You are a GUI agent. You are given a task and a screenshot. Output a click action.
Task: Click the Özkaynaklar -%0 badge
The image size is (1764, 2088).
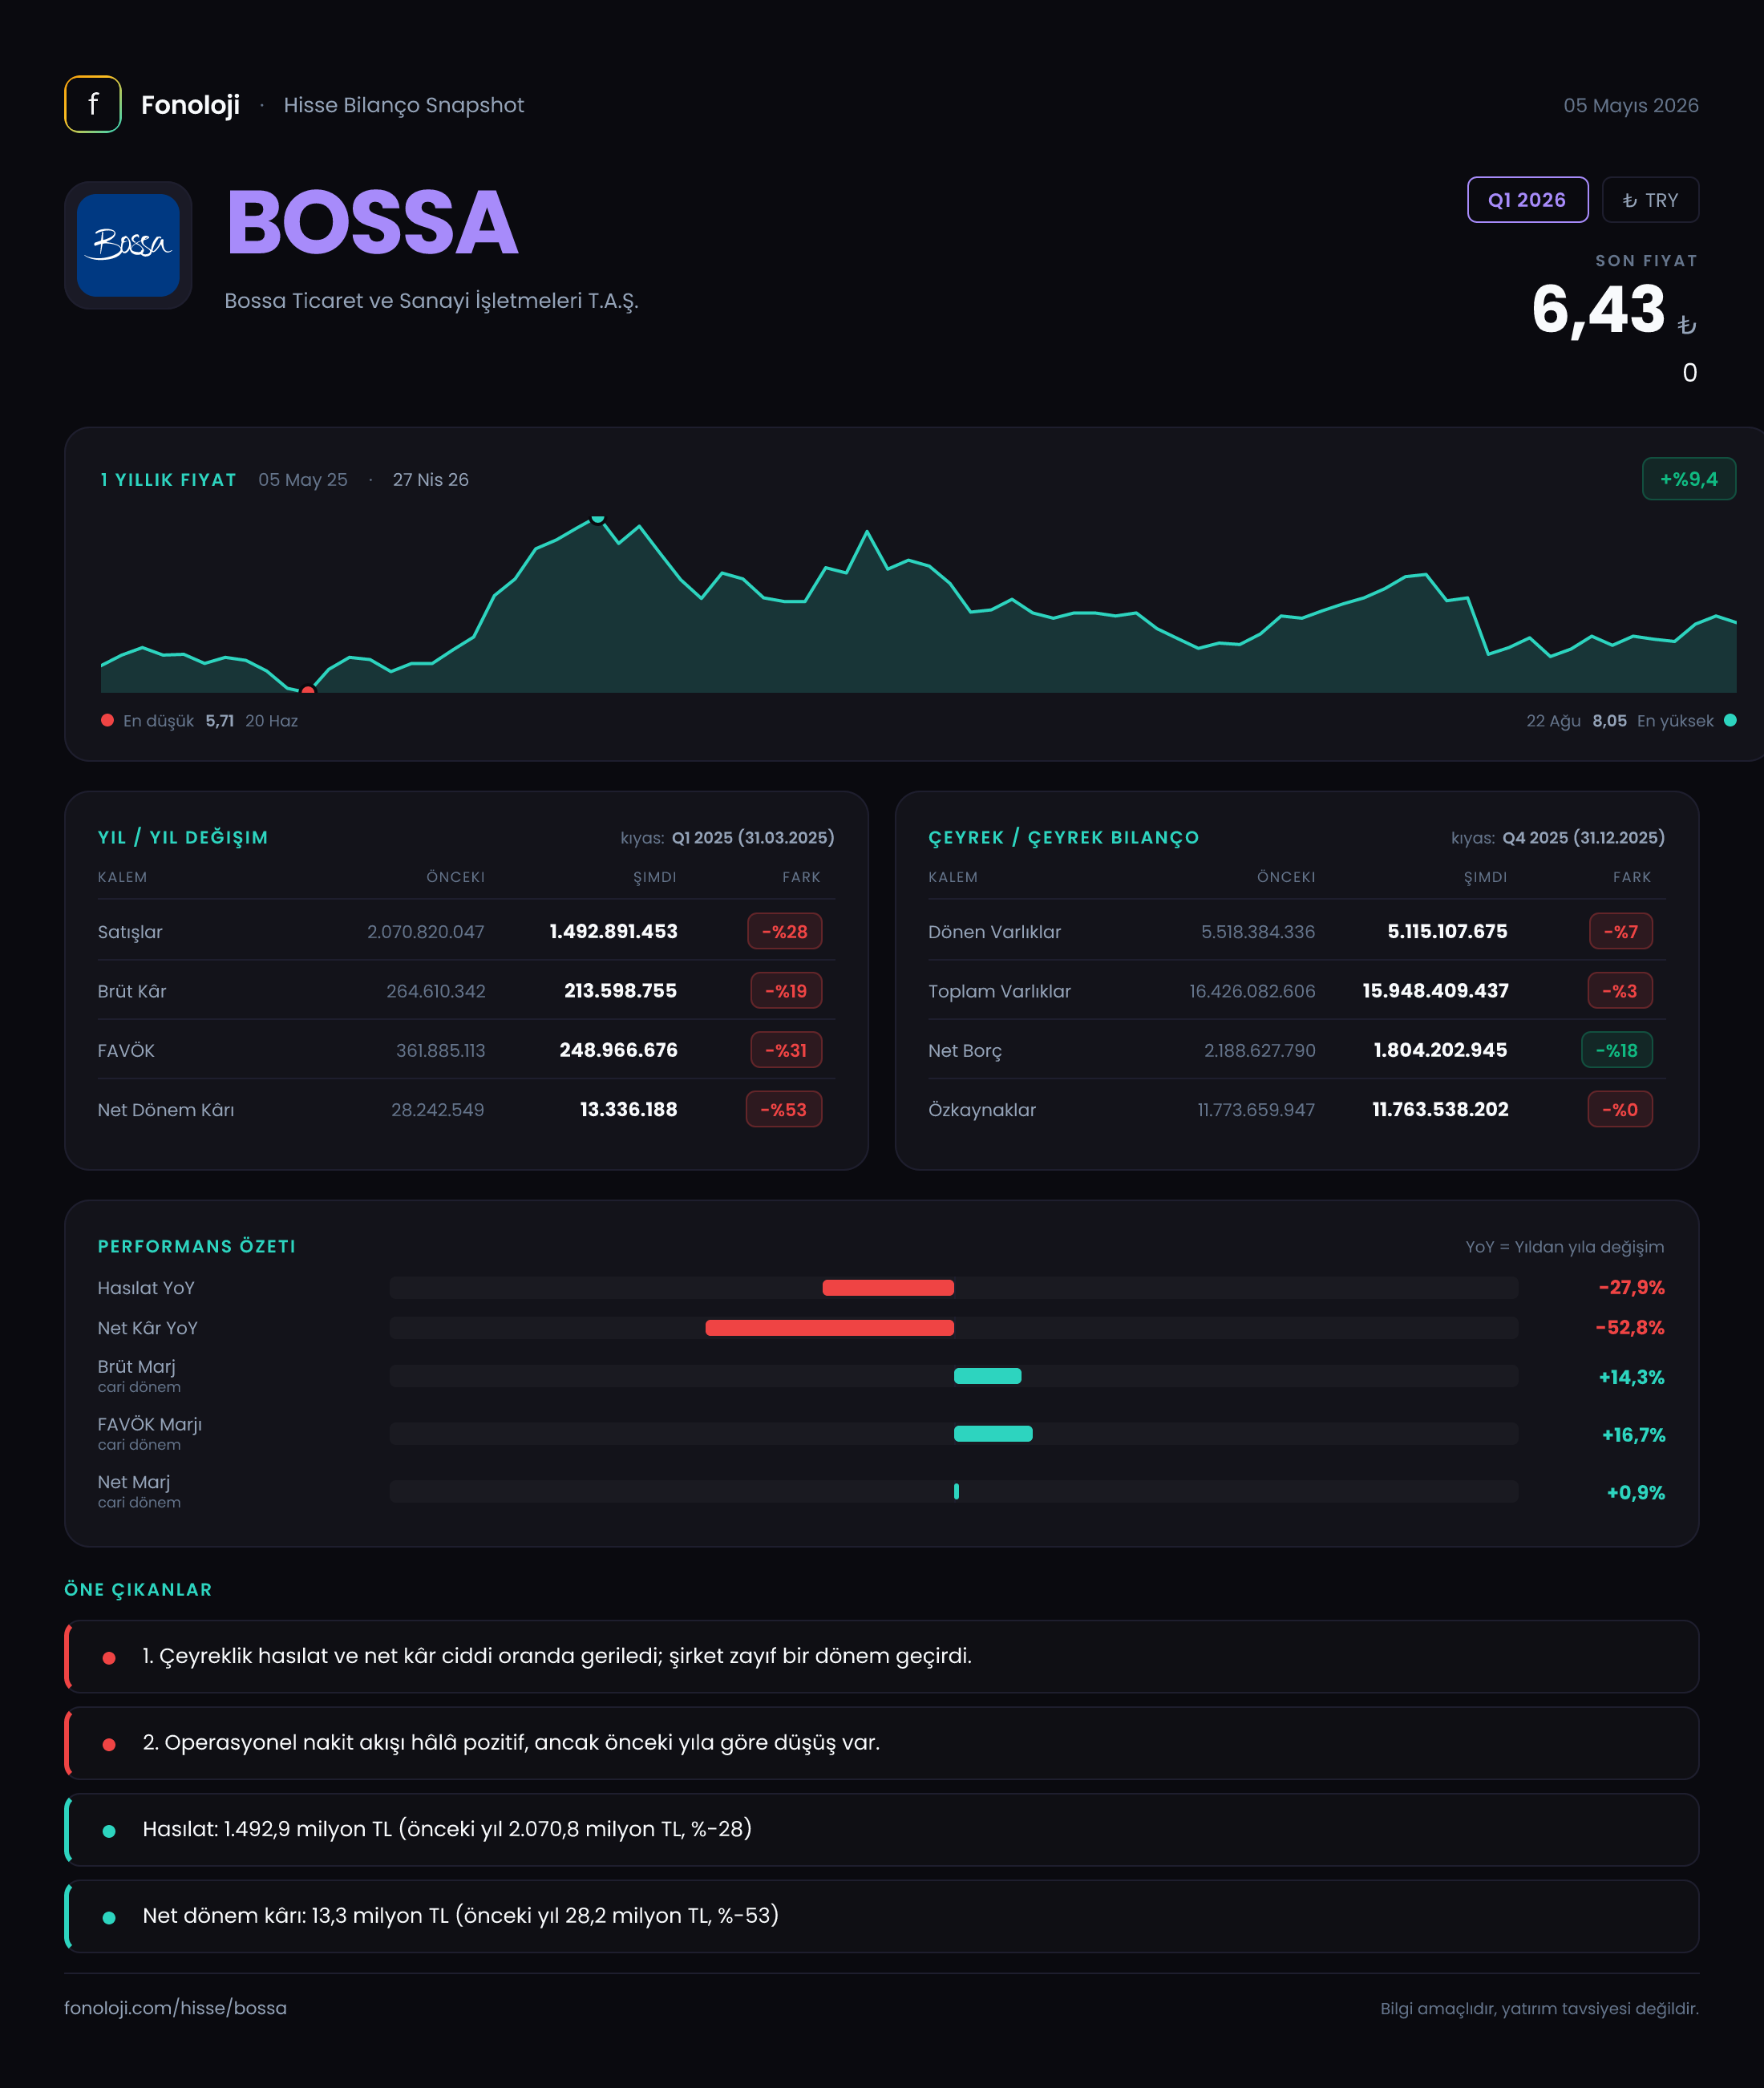[x=1620, y=1109]
